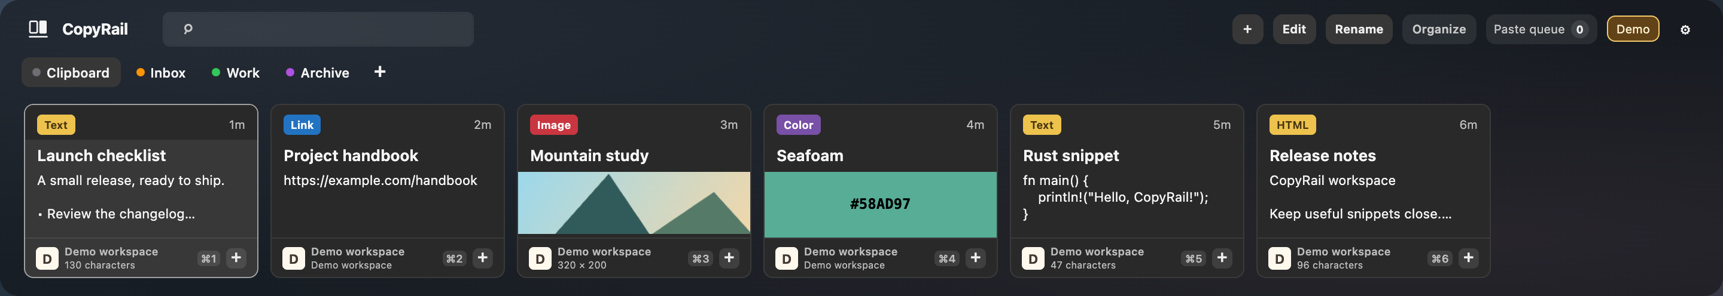Click the plus on Launch checklist card
This screenshot has height=296, width=1723.
coord(236,258)
